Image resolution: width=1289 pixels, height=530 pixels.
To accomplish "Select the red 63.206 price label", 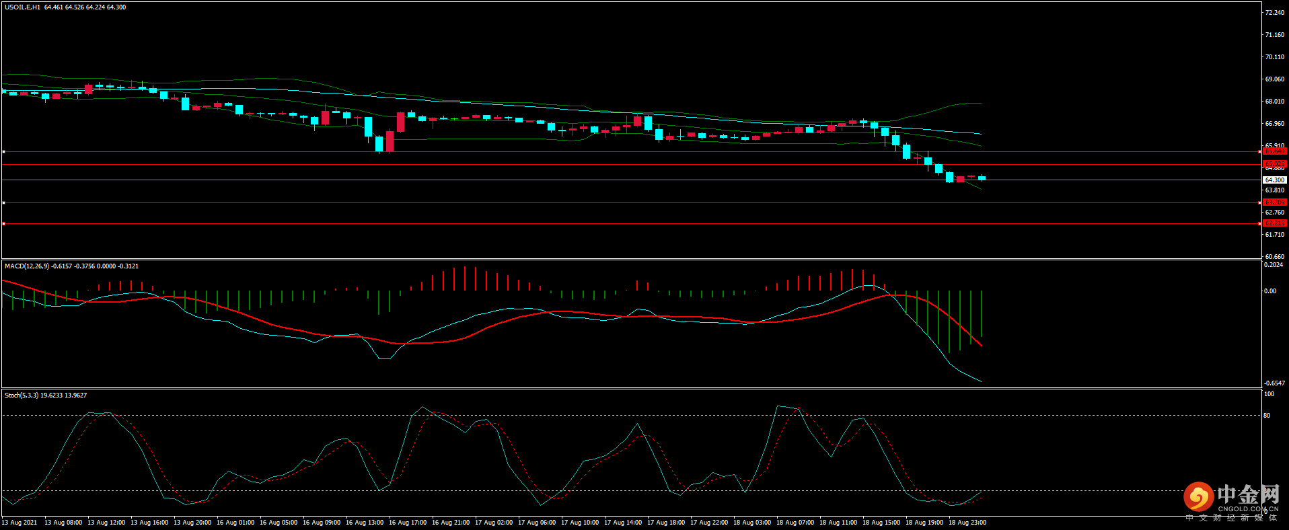I will (x=1274, y=202).
